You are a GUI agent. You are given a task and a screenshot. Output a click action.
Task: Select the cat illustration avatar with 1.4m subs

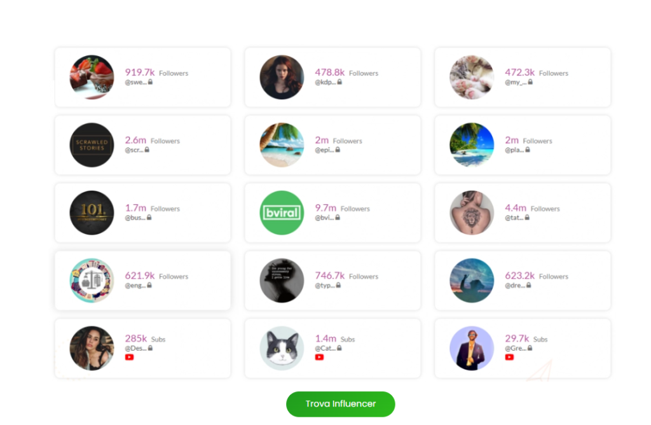point(282,348)
